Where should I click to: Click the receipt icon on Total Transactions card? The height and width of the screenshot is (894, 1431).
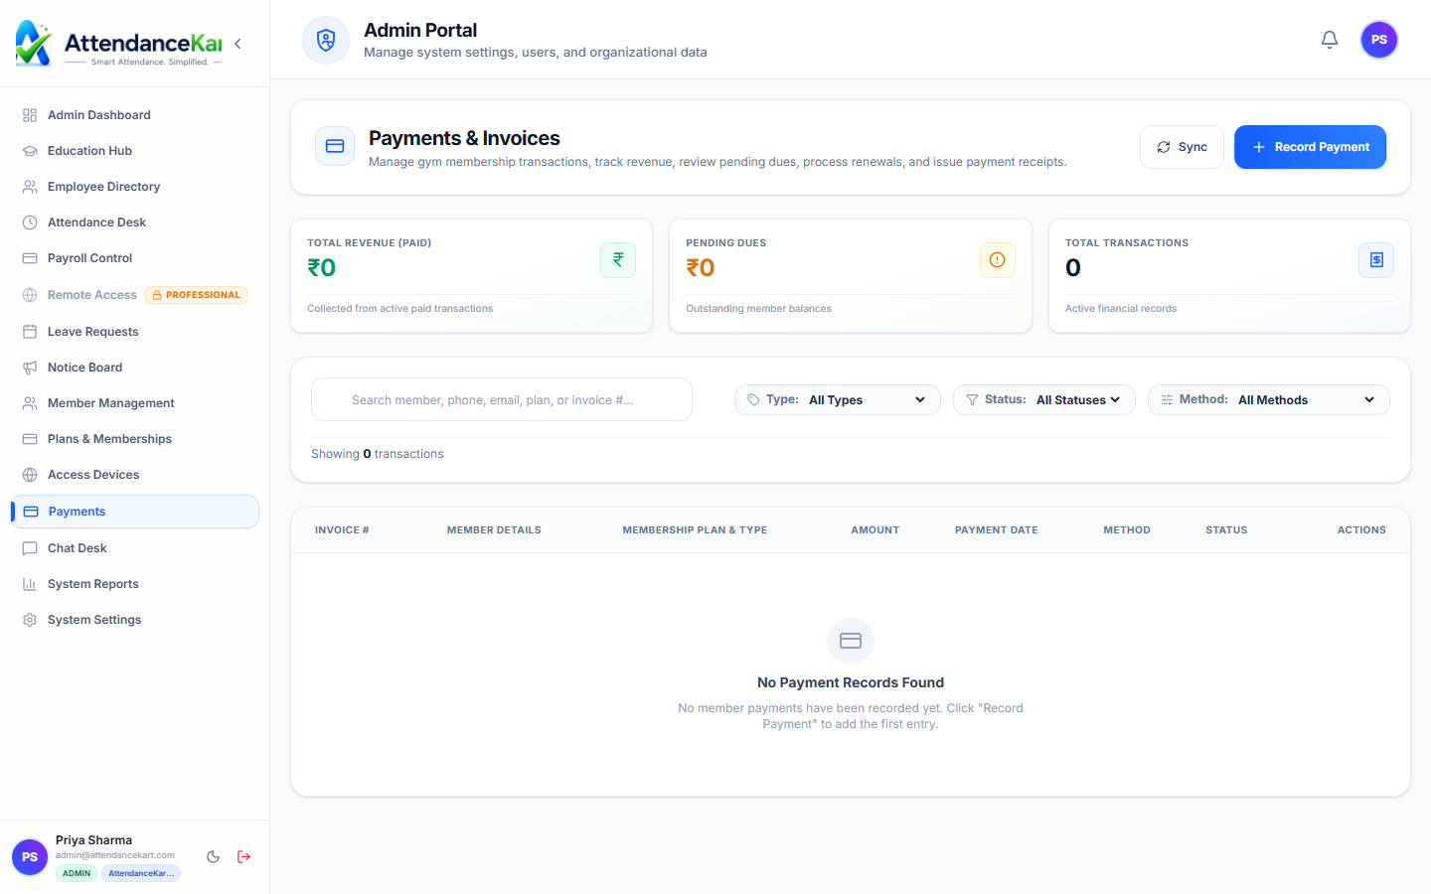(1376, 260)
